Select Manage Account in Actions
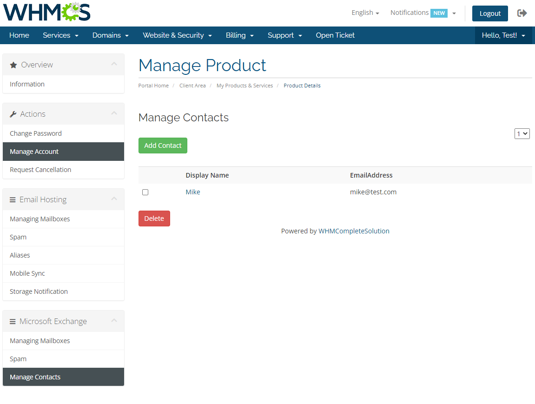The image size is (535, 404). 64,152
